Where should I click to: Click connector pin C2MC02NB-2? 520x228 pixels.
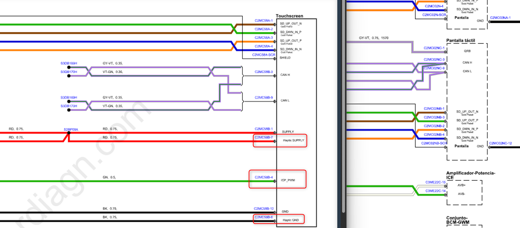tap(434, 126)
